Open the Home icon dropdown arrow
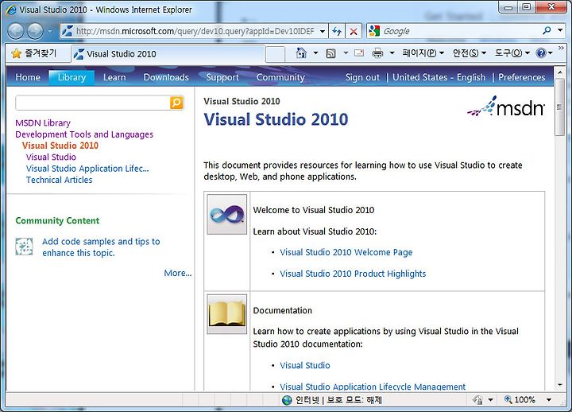 coord(316,53)
